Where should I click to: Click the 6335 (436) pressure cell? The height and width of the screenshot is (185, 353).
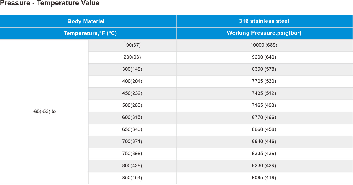pos(265,154)
